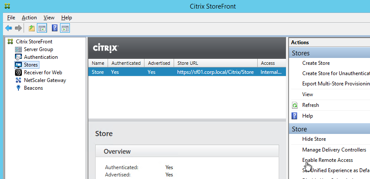Viewport: 370px width, 179px height.
Task: Sort by the Name column header
Action: 98,63
